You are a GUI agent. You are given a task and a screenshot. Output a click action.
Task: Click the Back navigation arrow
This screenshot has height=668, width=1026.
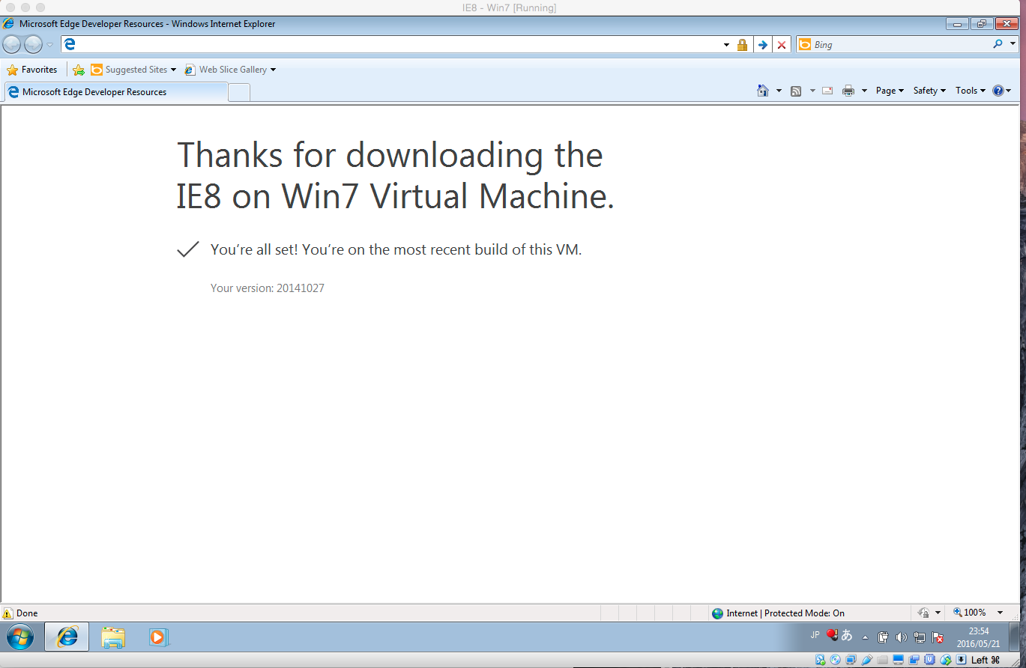12,44
